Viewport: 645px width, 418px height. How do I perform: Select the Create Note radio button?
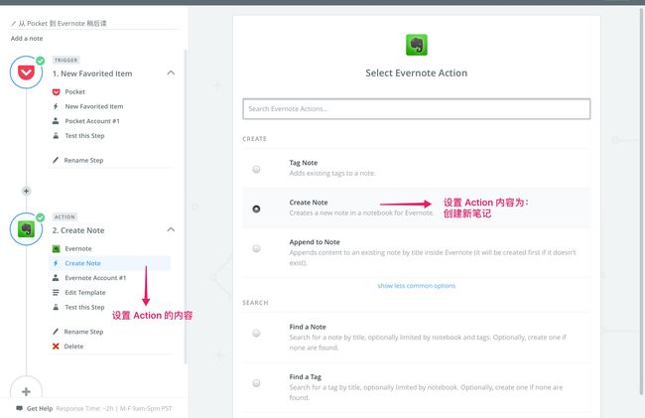coord(256,209)
